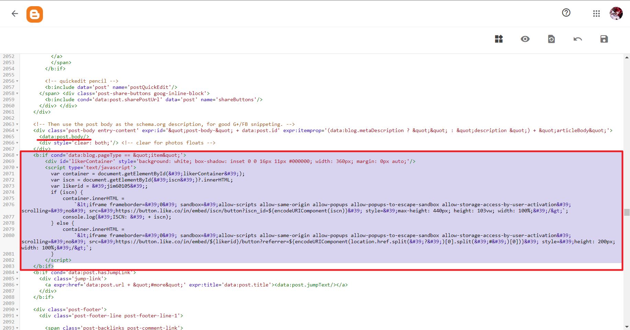Save theme with the floppy disk icon
The height and width of the screenshot is (330, 630).
(x=604, y=39)
